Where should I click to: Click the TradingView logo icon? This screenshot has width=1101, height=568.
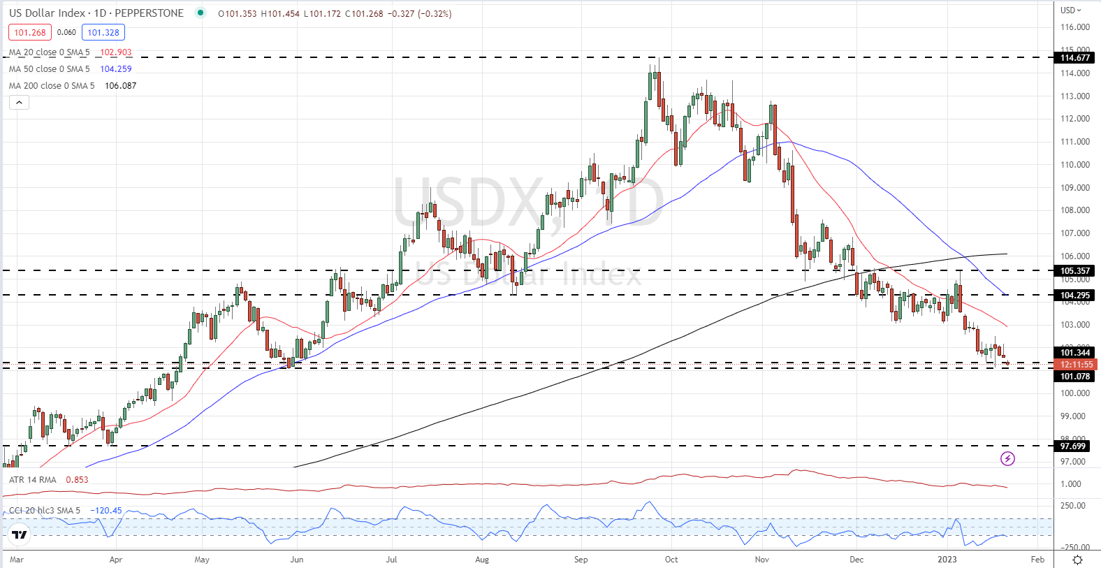pos(19,535)
